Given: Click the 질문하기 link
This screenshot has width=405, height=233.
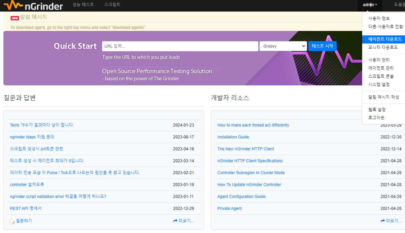Looking at the screenshot, I should click(x=24, y=221).
